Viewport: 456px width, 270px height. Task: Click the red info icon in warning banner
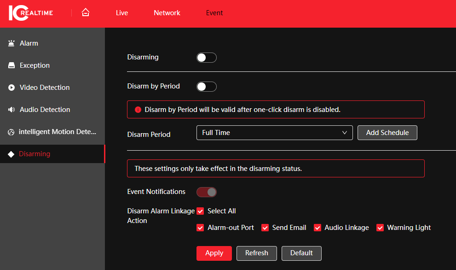[x=138, y=110]
